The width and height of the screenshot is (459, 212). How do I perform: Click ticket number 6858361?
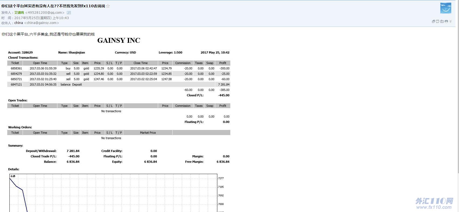[x=16, y=68]
